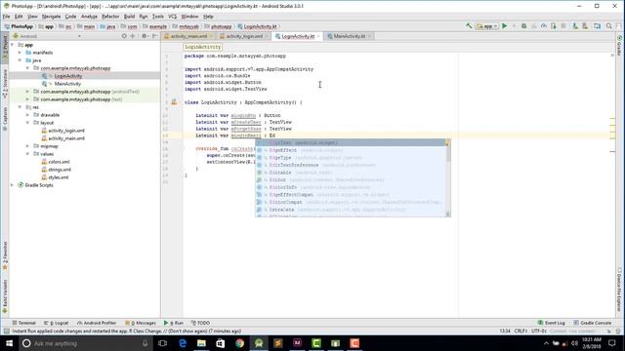Open the SDK Manager icon
The image size is (625, 351).
(585, 26)
